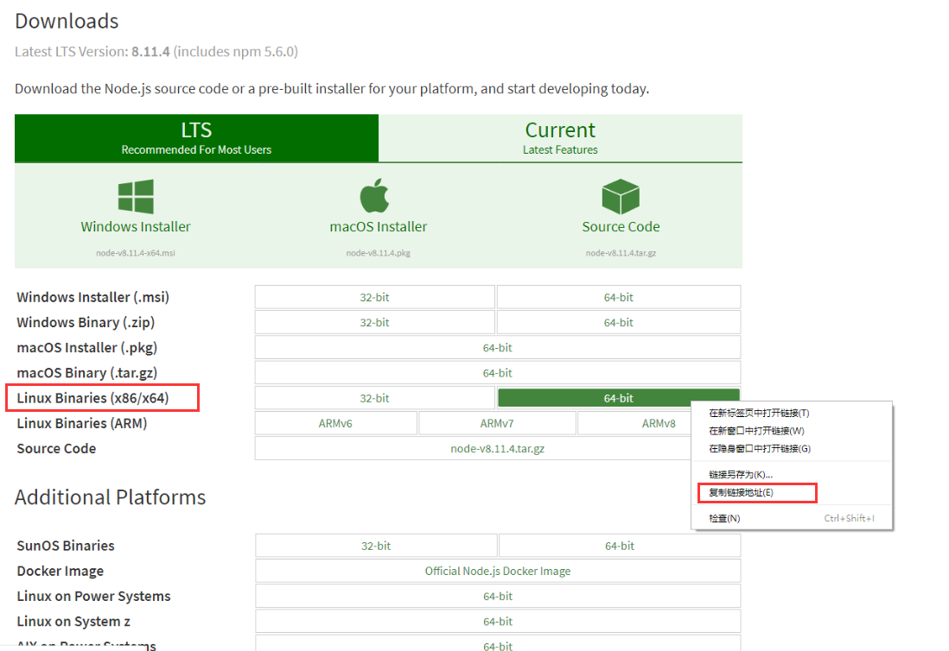Open the Windows Installer link
The height and width of the screenshot is (651, 949).
coord(136,227)
